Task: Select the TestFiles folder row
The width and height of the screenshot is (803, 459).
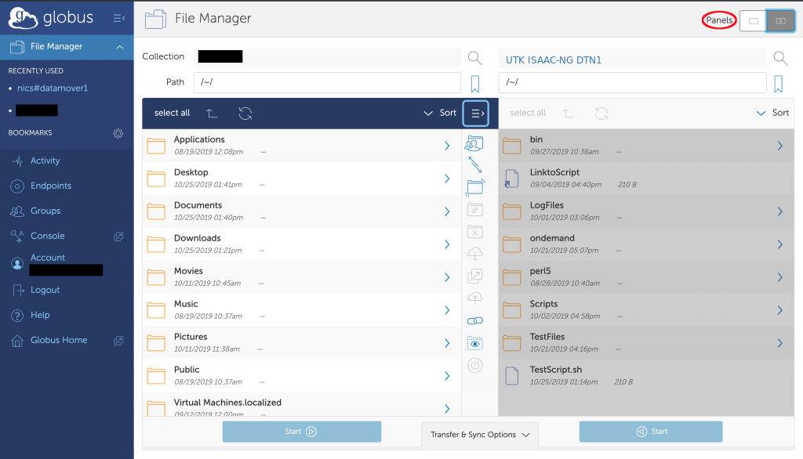Action: point(646,342)
